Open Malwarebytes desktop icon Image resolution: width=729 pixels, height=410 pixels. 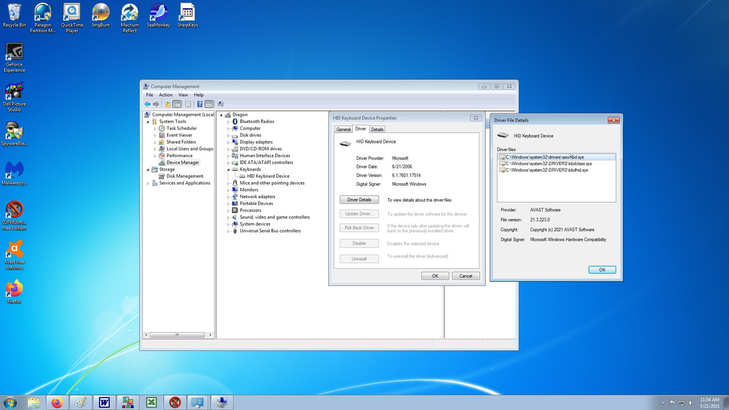[x=14, y=174]
